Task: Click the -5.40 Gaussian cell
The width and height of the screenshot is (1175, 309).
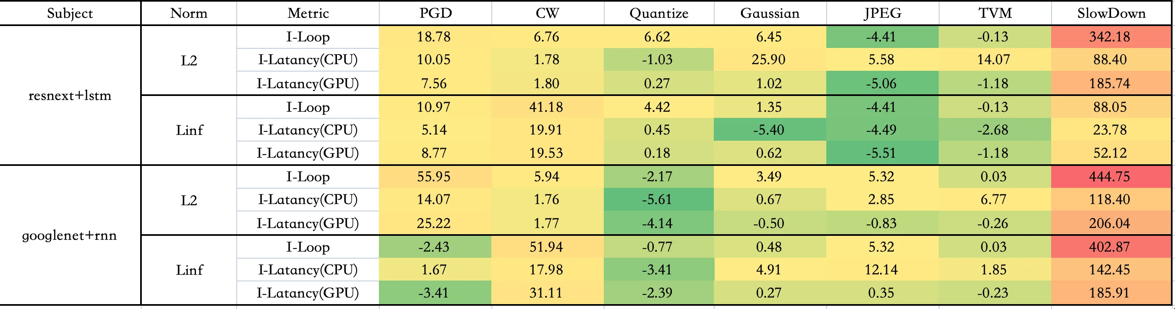Action: point(768,130)
